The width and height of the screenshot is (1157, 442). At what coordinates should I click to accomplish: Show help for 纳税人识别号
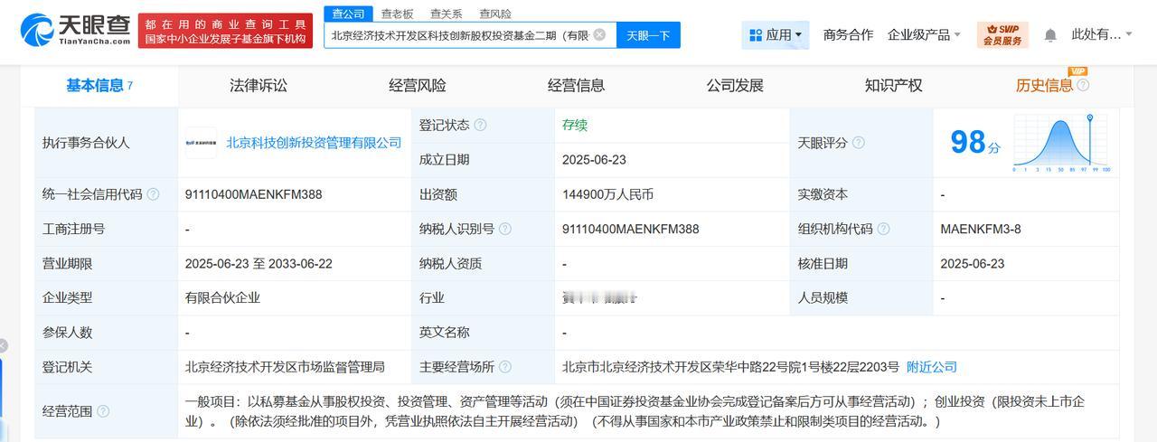pyautogui.click(x=504, y=229)
